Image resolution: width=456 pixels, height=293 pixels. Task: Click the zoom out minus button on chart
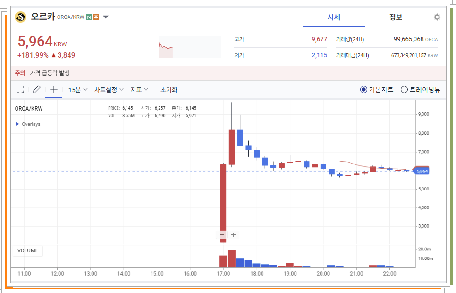[221, 234]
